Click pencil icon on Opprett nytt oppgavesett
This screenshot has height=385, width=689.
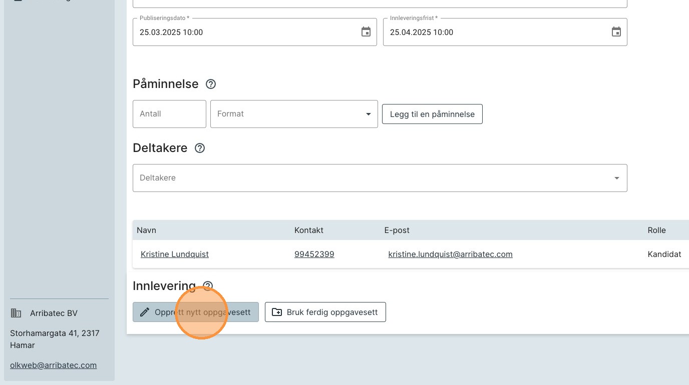pos(145,312)
